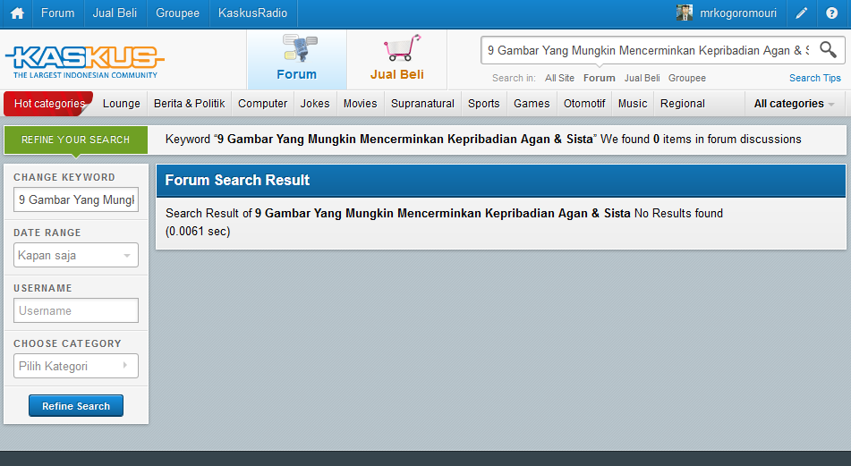Click the Refine Search button
Screen dimensions: 851x466
point(76,406)
